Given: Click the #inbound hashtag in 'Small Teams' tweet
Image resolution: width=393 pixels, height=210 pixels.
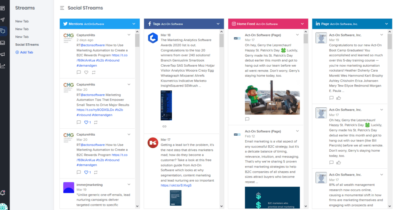Looking at the screenshot, I should (x=84, y=115).
